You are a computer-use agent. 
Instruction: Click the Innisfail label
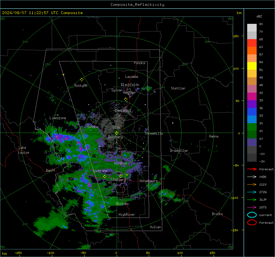coord(123,111)
